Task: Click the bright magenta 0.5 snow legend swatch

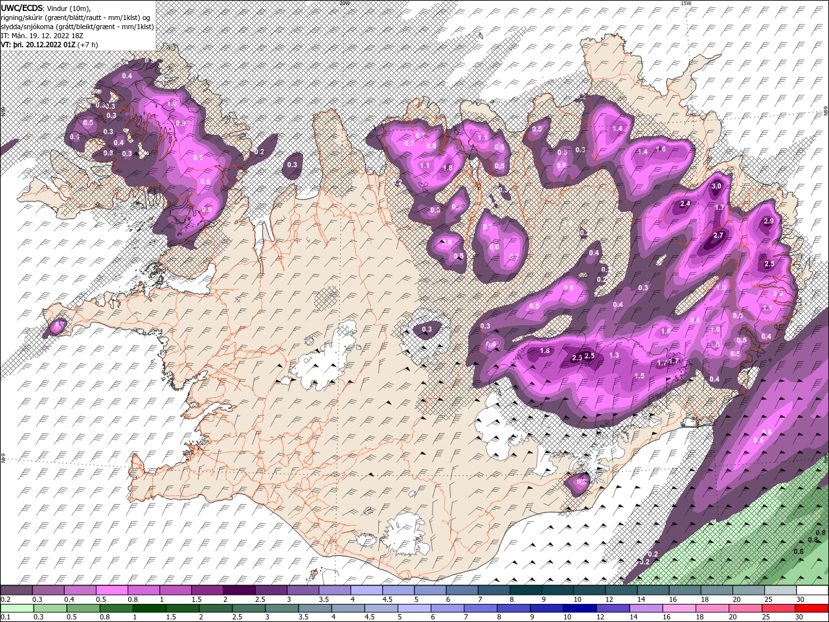Action: click(111, 590)
